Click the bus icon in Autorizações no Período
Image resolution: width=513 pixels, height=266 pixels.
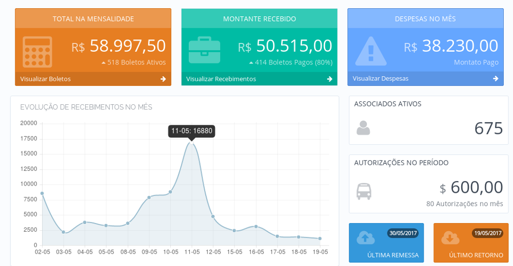point(364,191)
